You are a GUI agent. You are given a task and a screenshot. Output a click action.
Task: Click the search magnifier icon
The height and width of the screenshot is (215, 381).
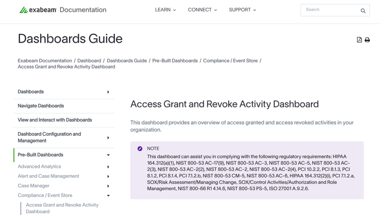click(x=363, y=11)
